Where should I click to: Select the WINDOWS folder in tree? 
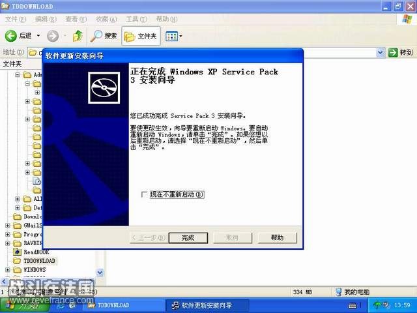pyautogui.click(x=35, y=270)
